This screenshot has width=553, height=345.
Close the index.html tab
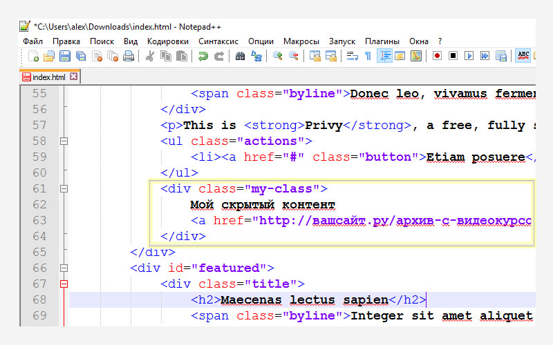click(74, 77)
